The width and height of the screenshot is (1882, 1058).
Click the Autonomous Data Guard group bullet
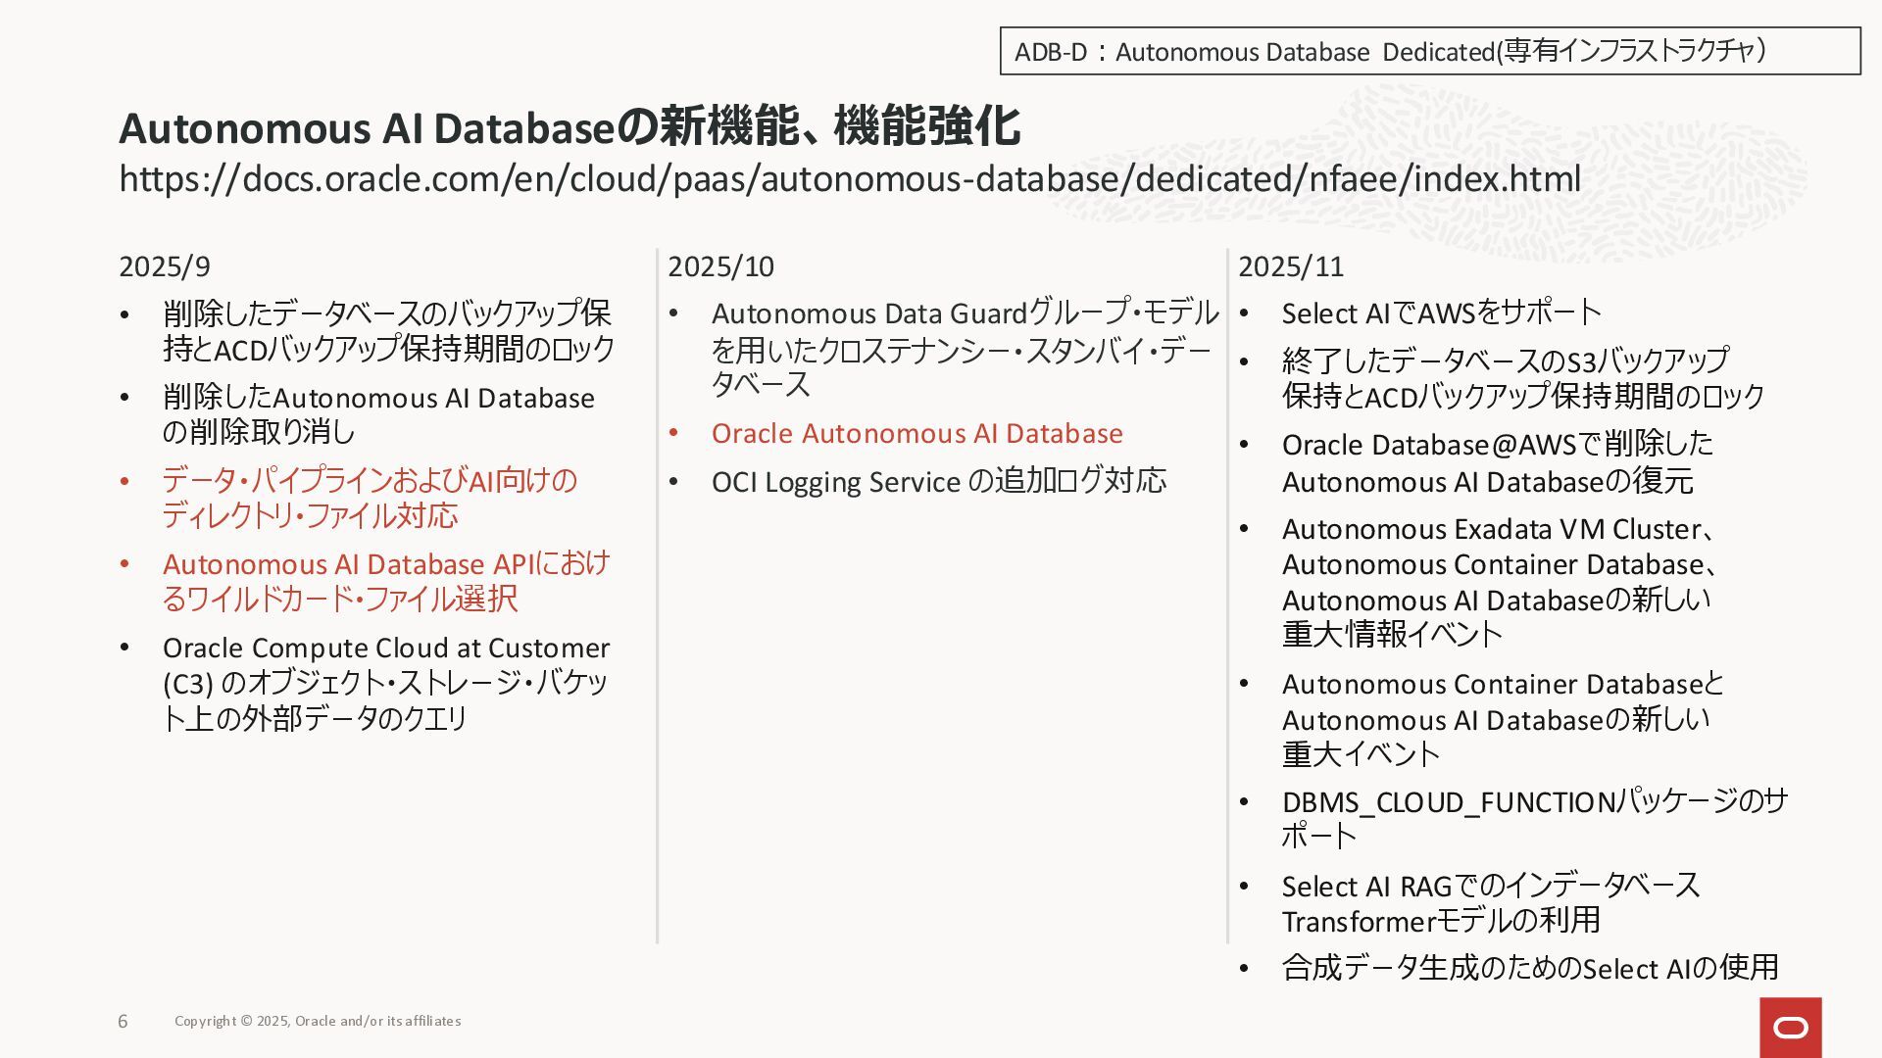[x=964, y=349]
